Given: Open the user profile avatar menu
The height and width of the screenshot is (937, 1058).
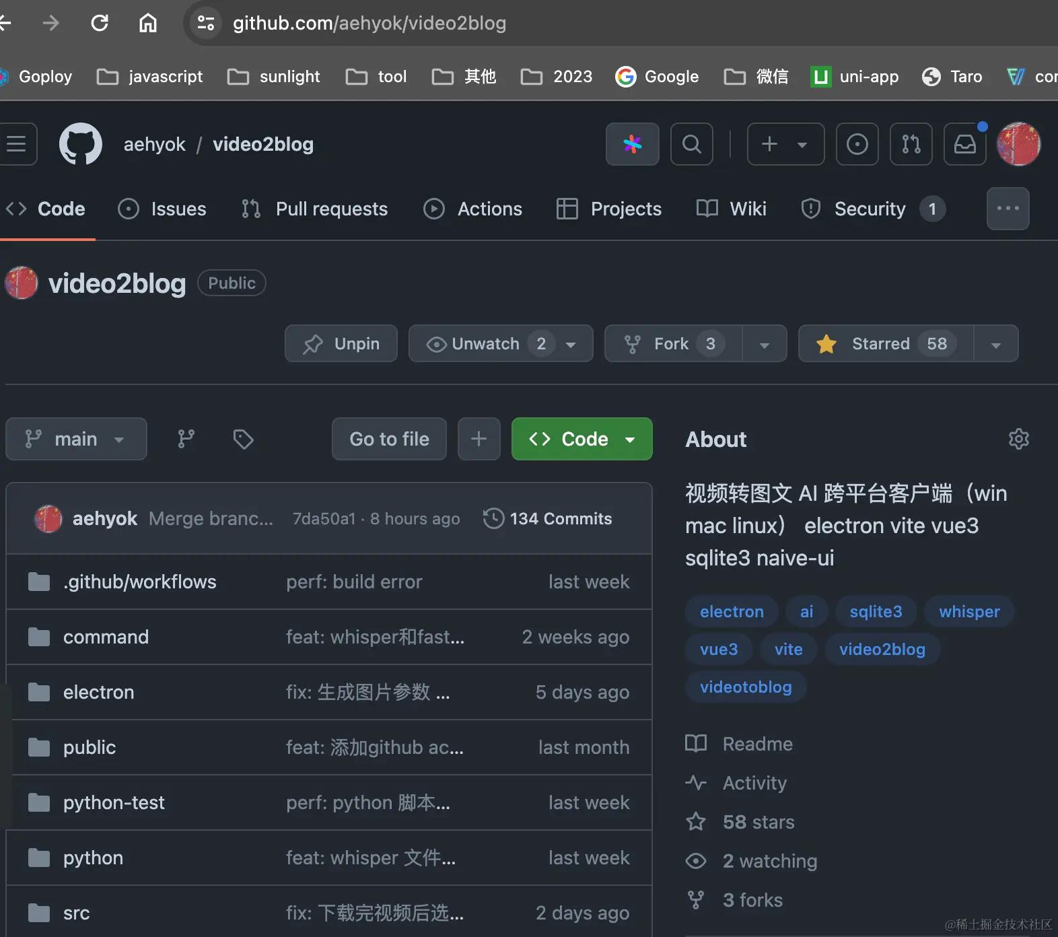Looking at the screenshot, I should [1019, 144].
